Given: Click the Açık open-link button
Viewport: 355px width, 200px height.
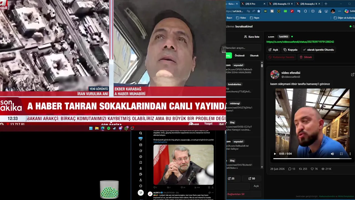Looking at the screenshot, I should (x=273, y=50).
